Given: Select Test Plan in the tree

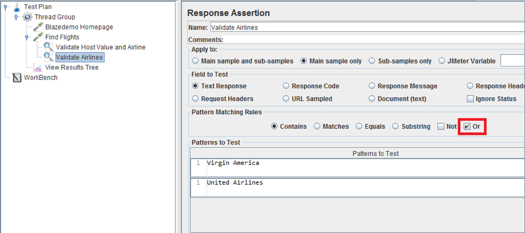Looking at the screenshot, I should [38, 6].
